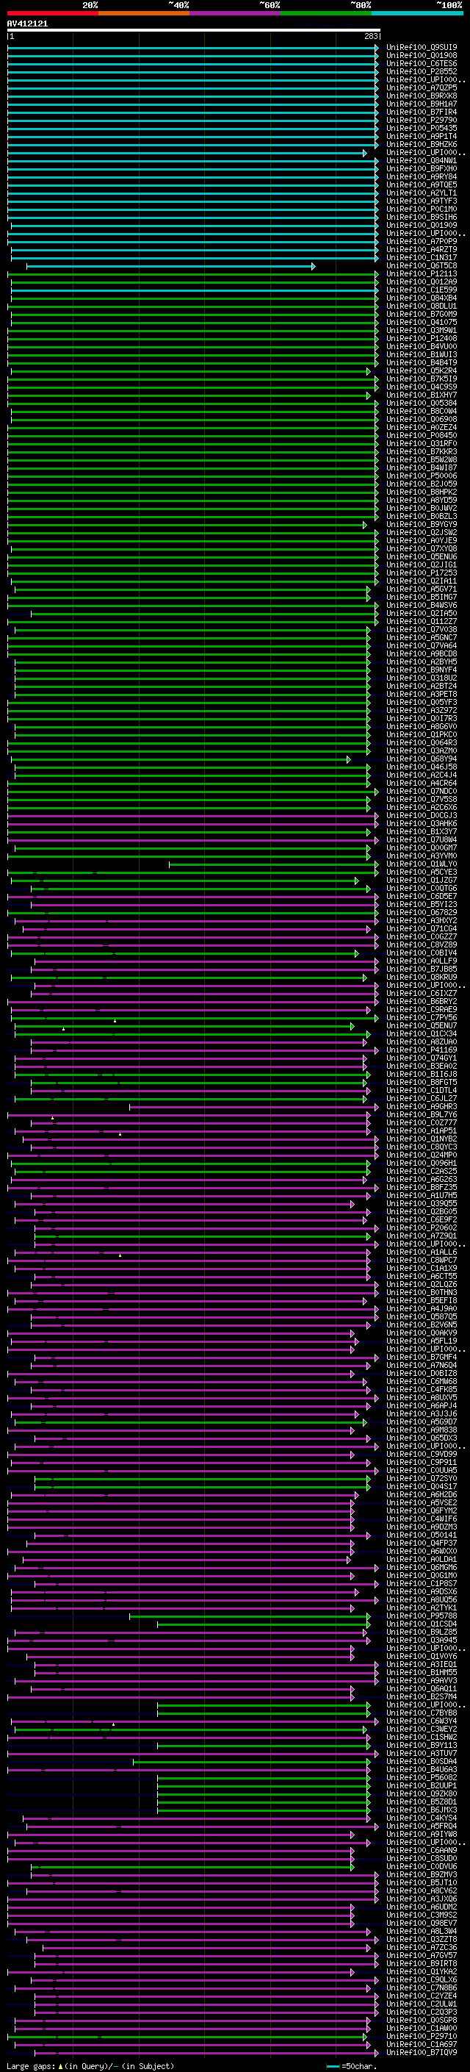Open hit UniRef100_P08450

422,435
